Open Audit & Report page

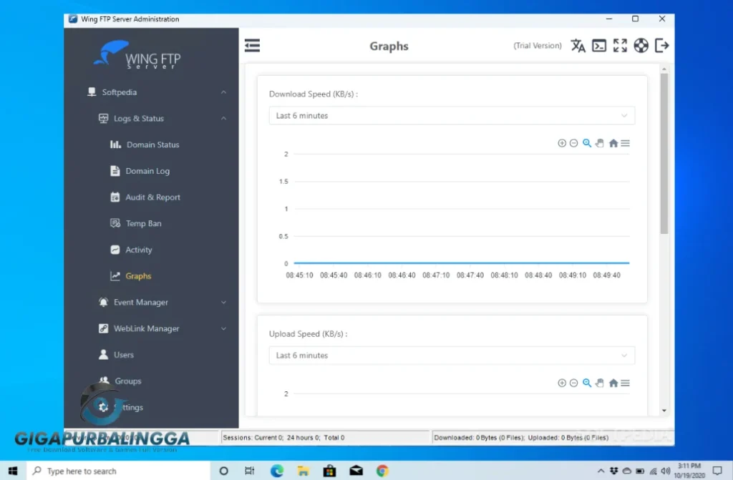(152, 197)
